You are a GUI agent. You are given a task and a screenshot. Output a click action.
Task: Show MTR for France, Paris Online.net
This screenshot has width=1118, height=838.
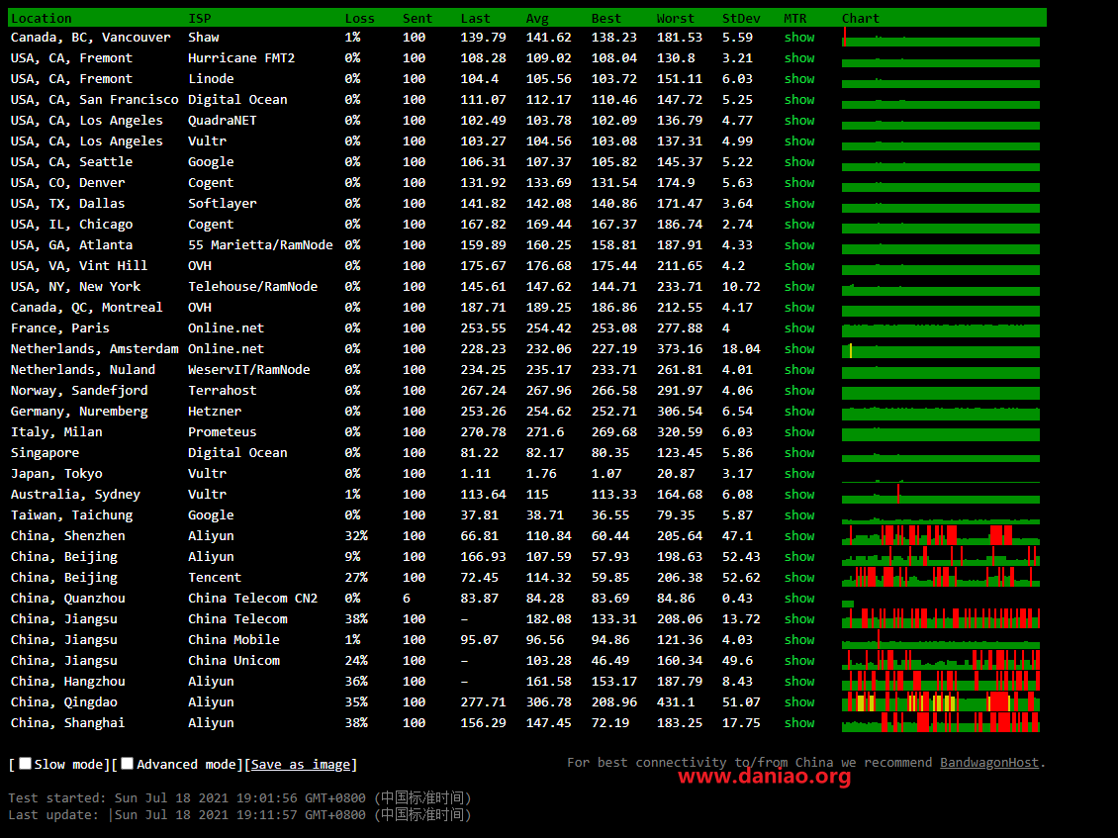(799, 327)
